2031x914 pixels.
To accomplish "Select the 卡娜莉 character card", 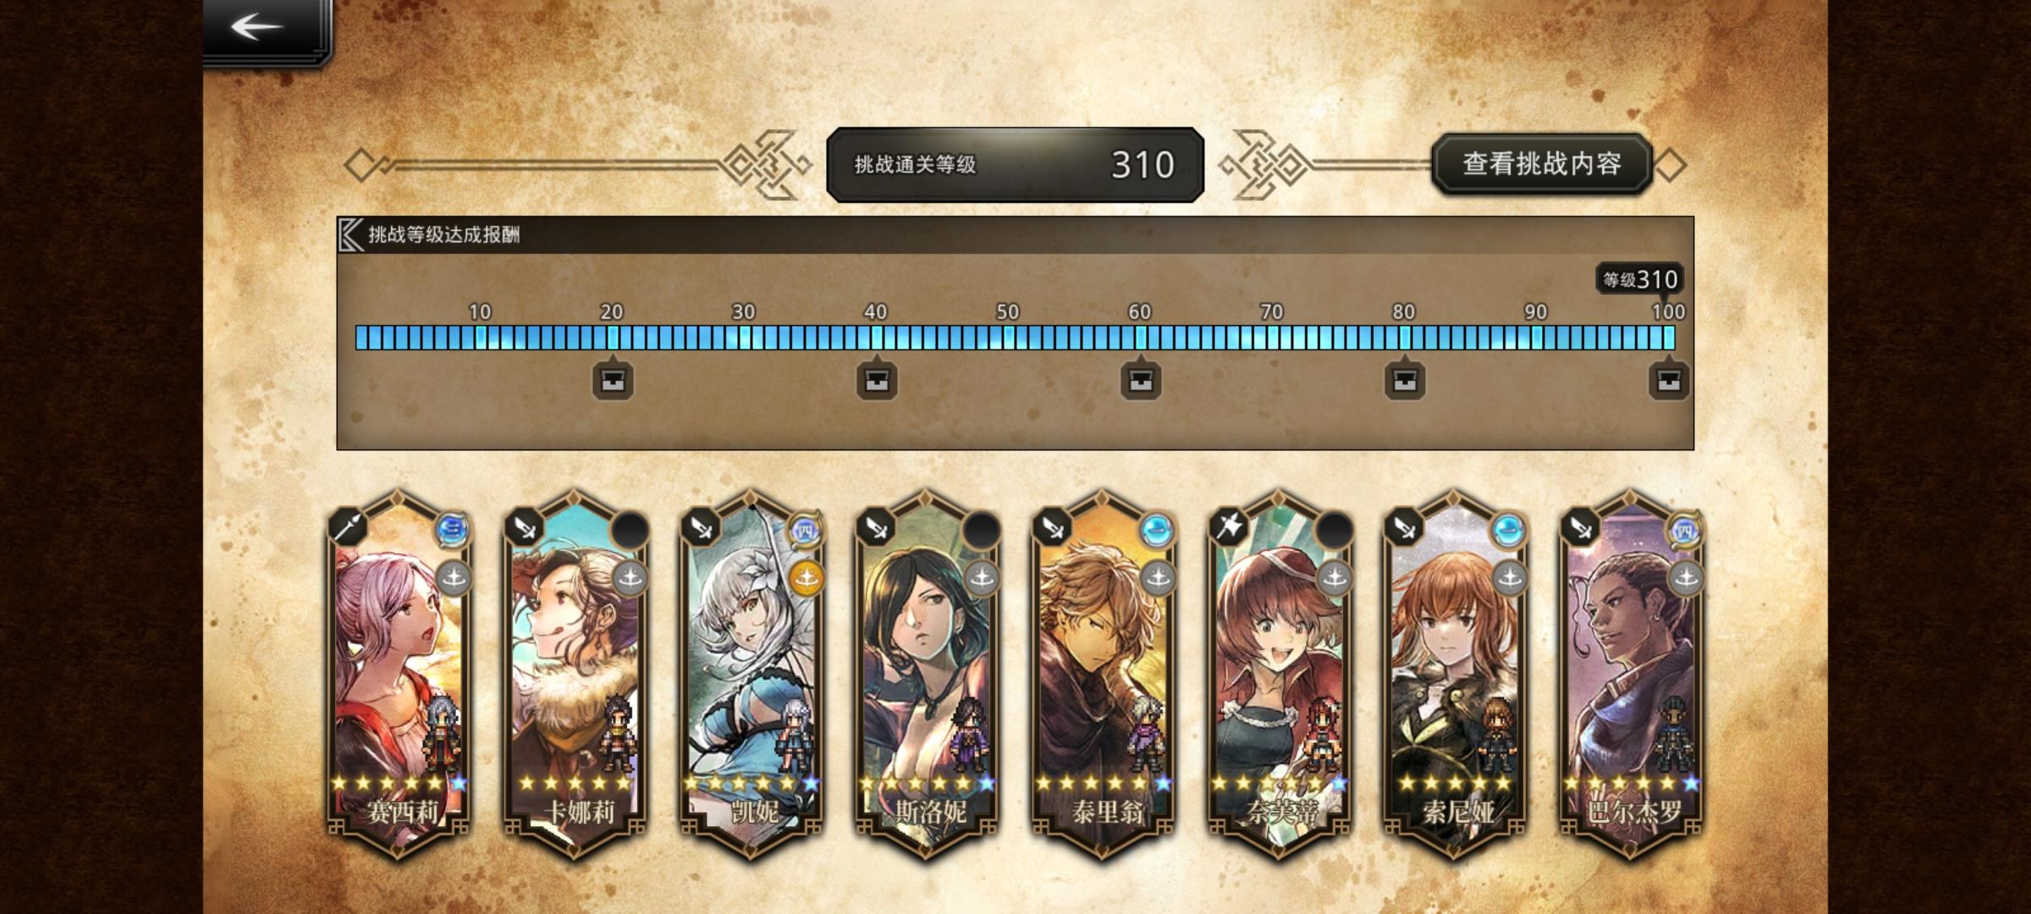I will coord(577,674).
